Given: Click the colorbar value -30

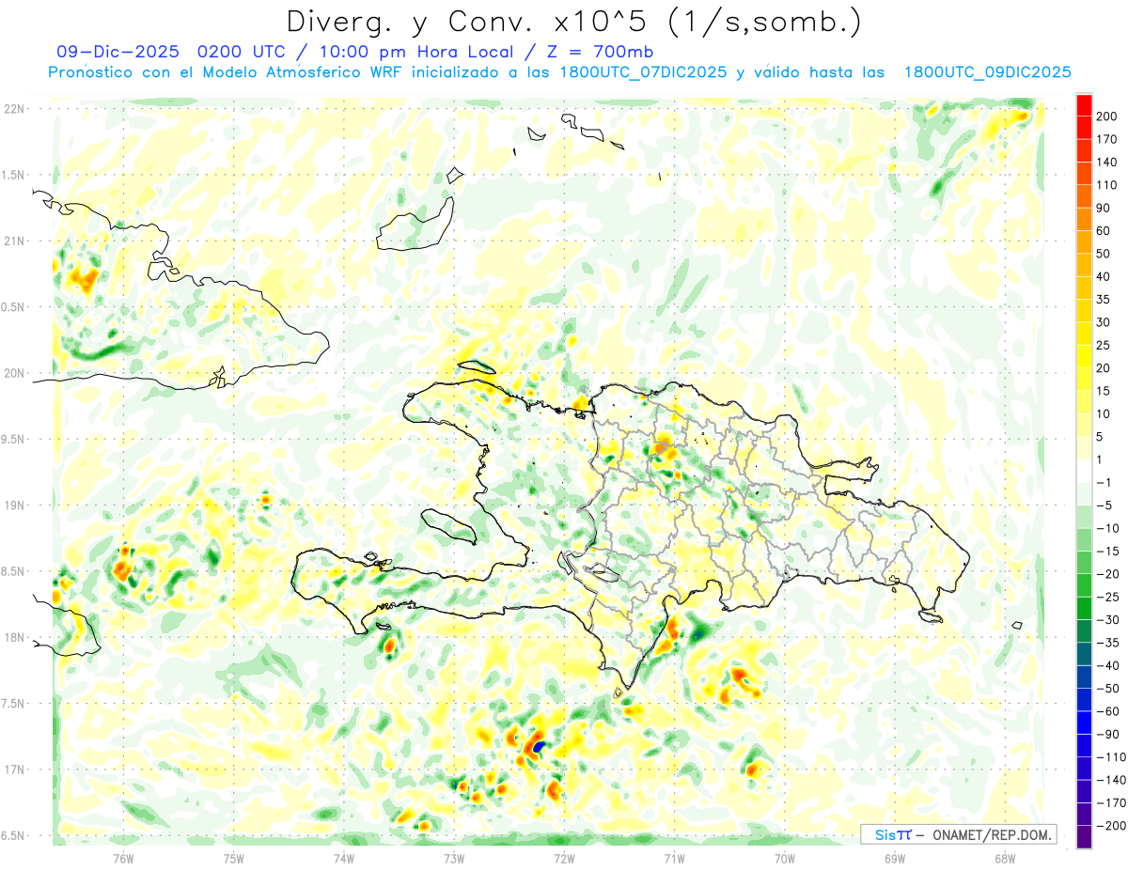Looking at the screenshot, I should (x=1110, y=620).
